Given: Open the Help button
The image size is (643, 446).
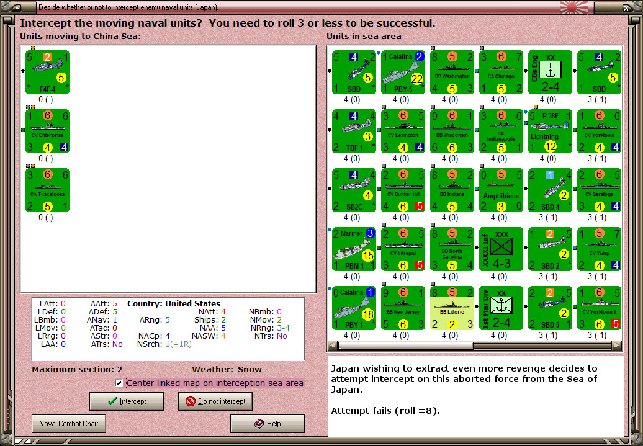Looking at the screenshot, I should 268,424.
